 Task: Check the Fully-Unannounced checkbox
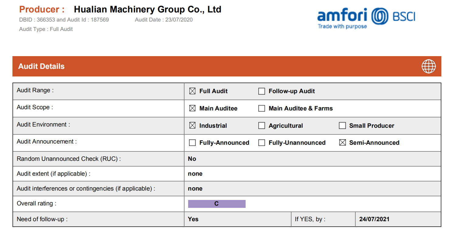(x=261, y=143)
